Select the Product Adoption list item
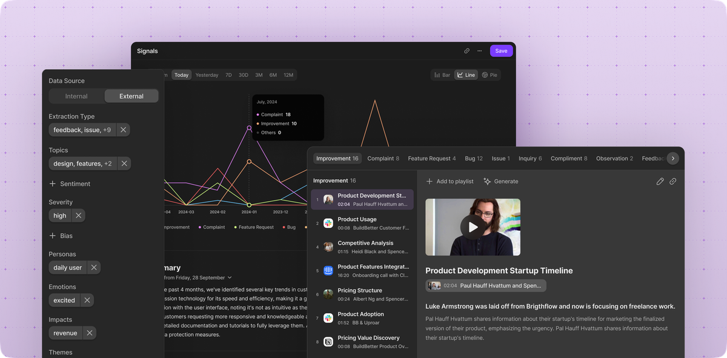Screen dimensions: 727x358 click(362, 318)
